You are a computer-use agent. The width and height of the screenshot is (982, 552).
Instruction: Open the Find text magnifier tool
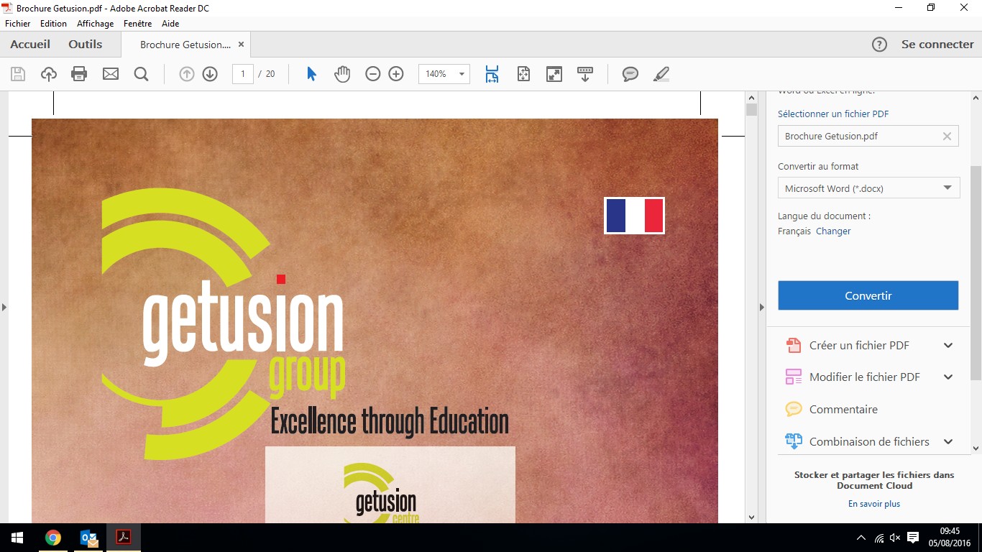coord(141,74)
